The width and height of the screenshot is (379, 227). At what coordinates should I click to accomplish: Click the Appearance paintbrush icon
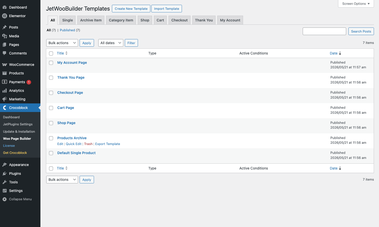5,165
